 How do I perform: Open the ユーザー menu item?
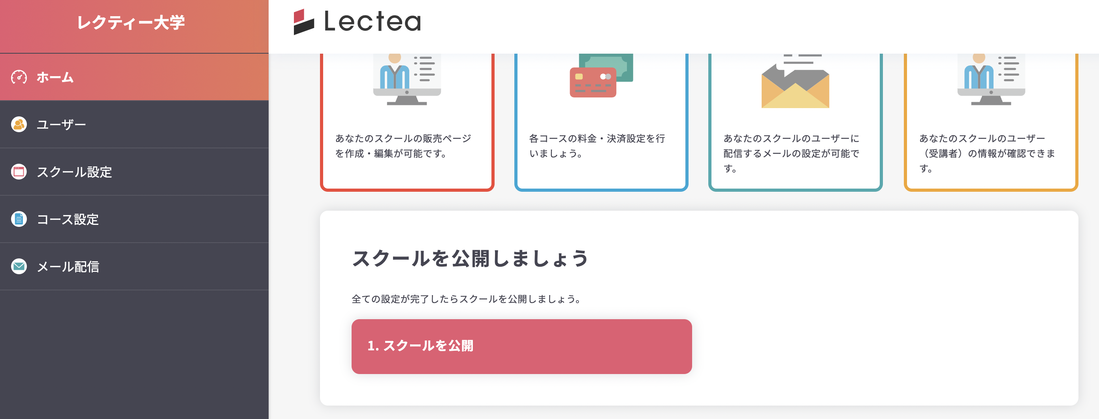(x=62, y=124)
